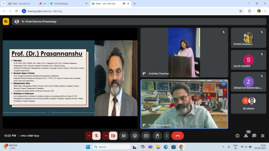
Task: Open activities grid icon
Action: coord(263,136)
